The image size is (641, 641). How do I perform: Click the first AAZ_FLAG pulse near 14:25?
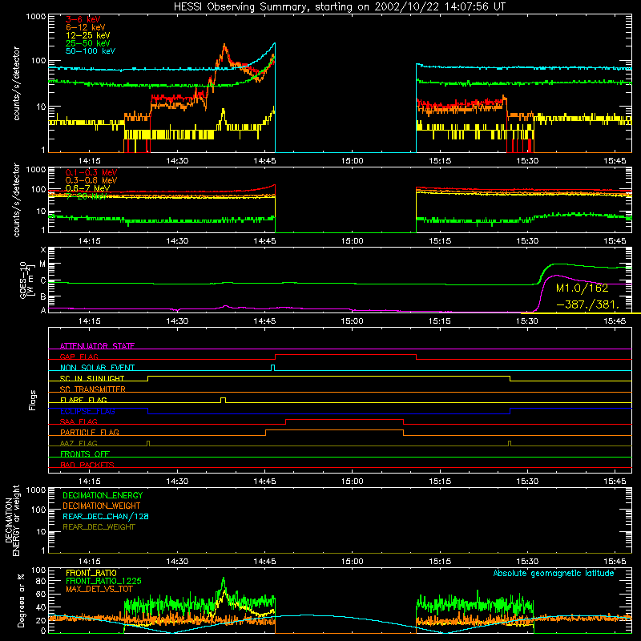pyautogui.click(x=148, y=444)
